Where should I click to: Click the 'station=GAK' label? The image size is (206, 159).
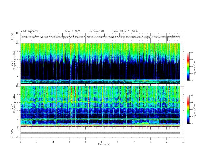(96, 31)
